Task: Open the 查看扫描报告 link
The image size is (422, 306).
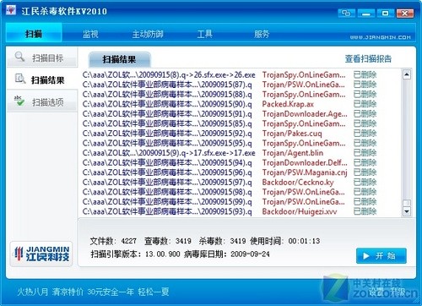Action: pos(368,58)
